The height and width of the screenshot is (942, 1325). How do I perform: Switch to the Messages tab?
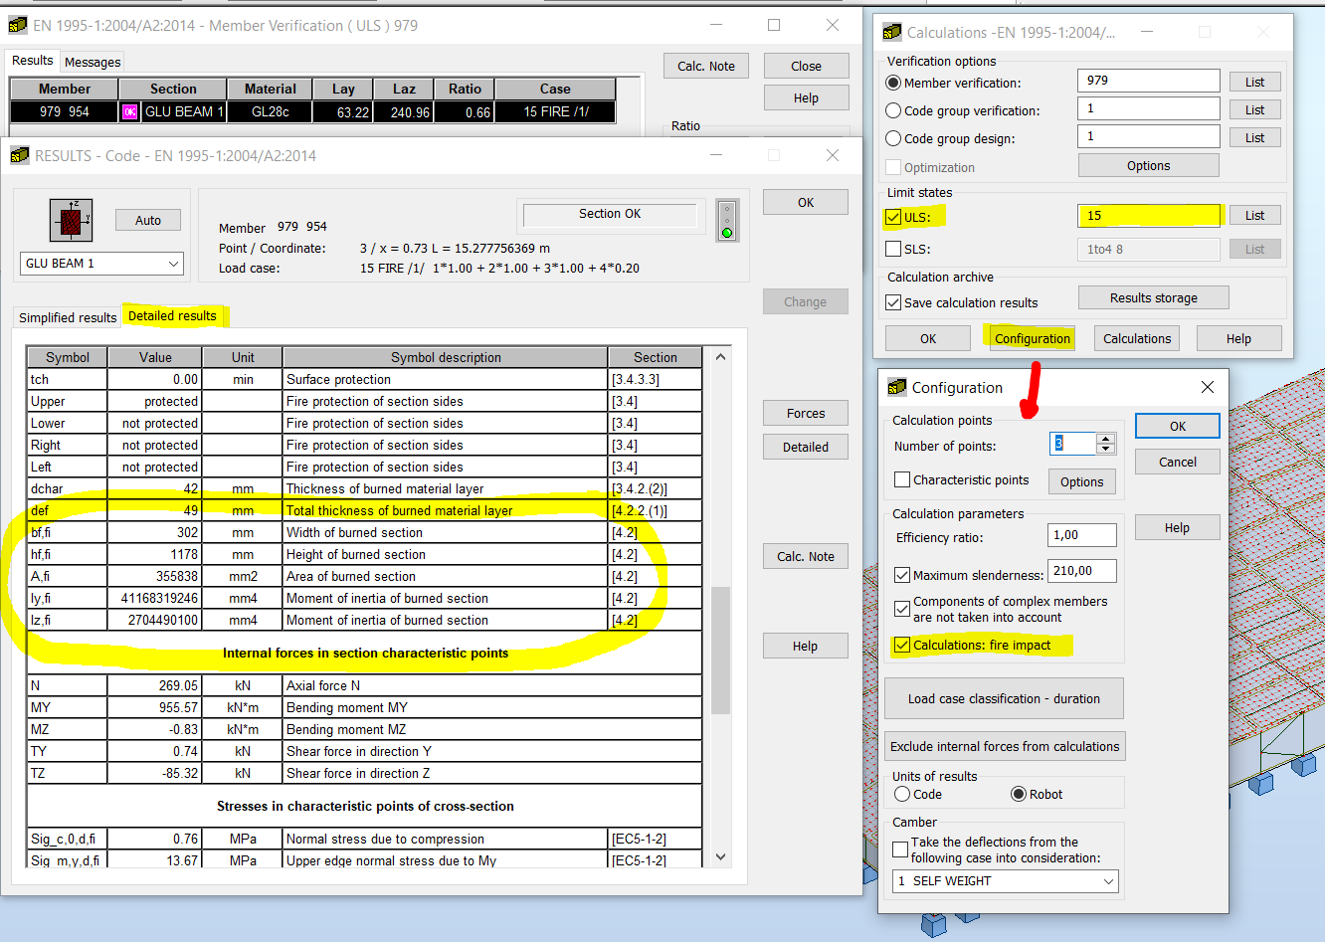[x=92, y=62]
